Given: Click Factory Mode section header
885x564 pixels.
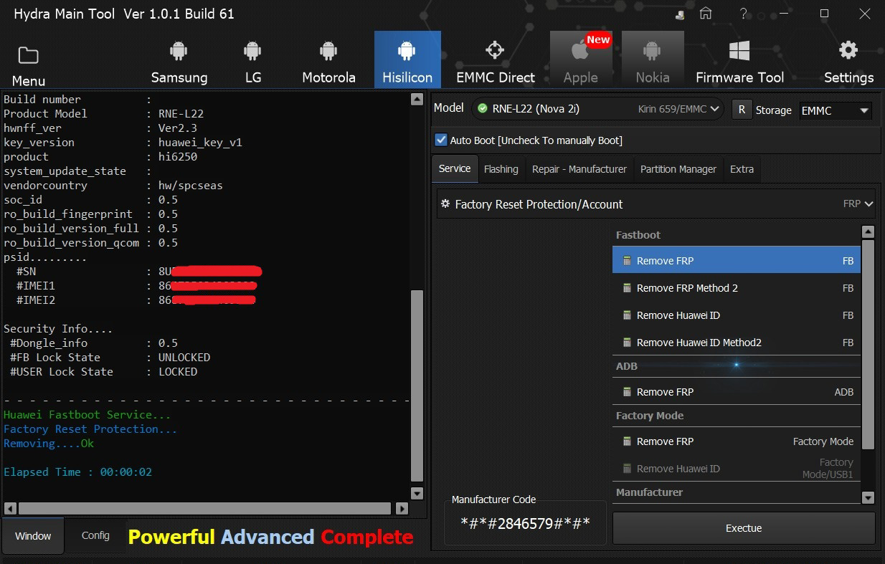Looking at the screenshot, I should (x=650, y=416).
